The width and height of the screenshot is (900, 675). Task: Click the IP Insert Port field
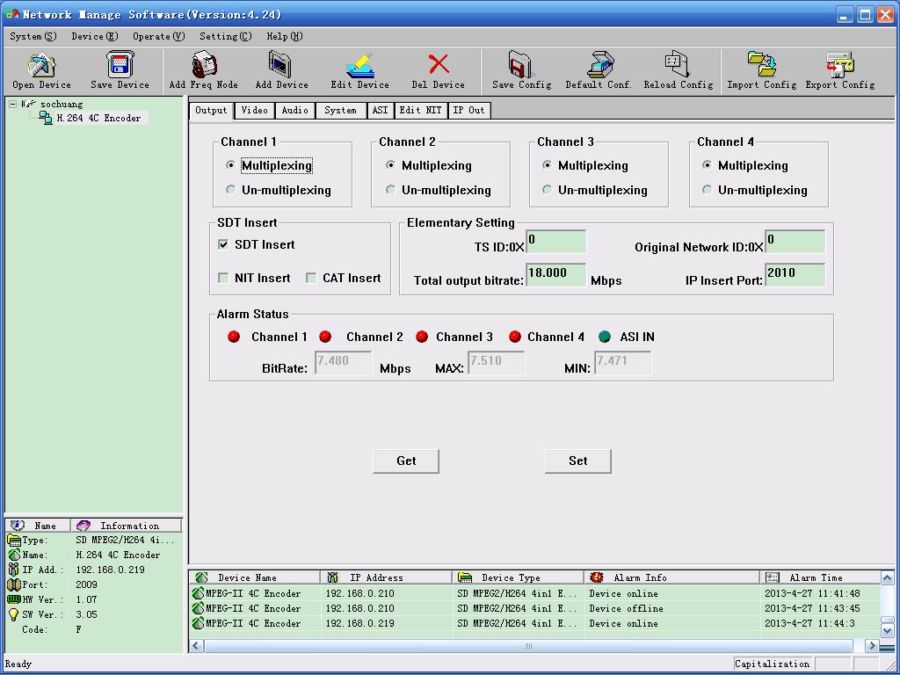[x=795, y=275]
